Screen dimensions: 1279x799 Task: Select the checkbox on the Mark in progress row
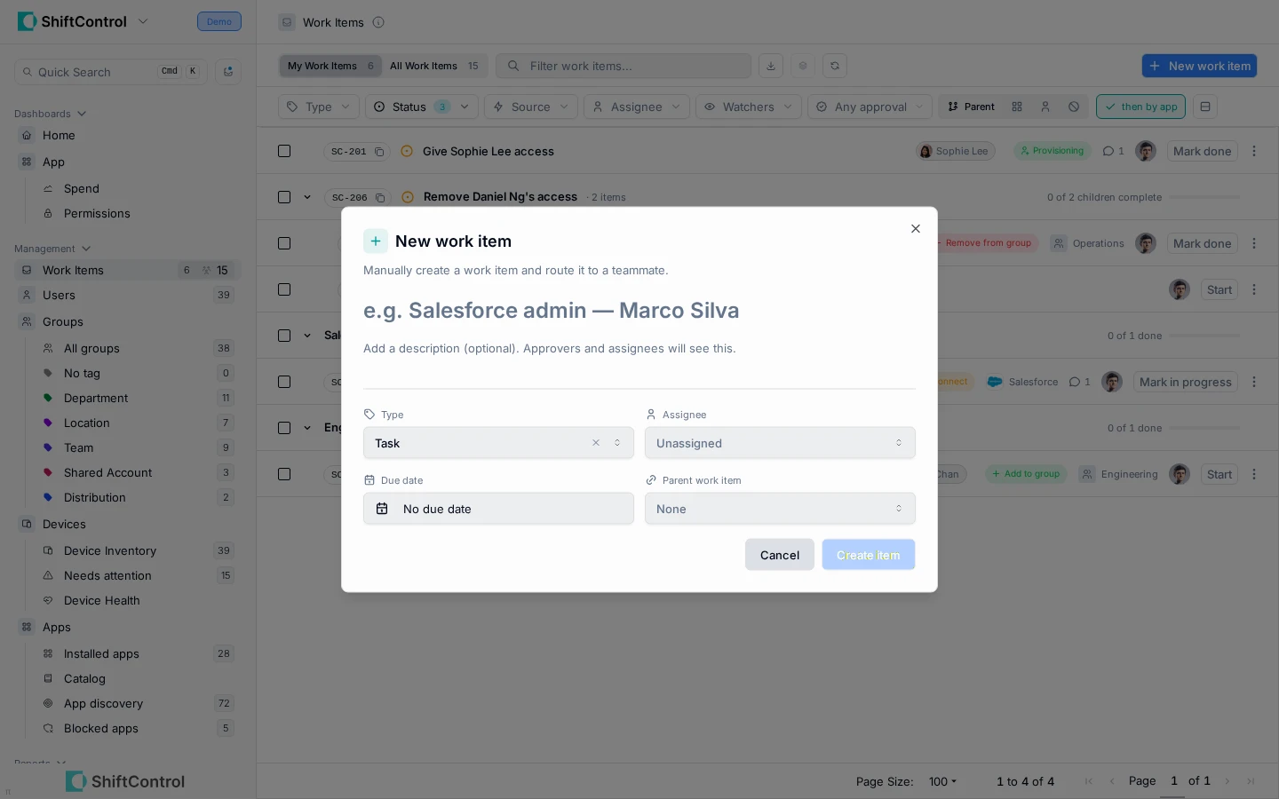284,382
